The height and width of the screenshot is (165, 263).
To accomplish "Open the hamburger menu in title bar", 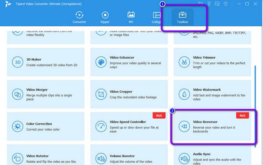I will click(226, 4).
